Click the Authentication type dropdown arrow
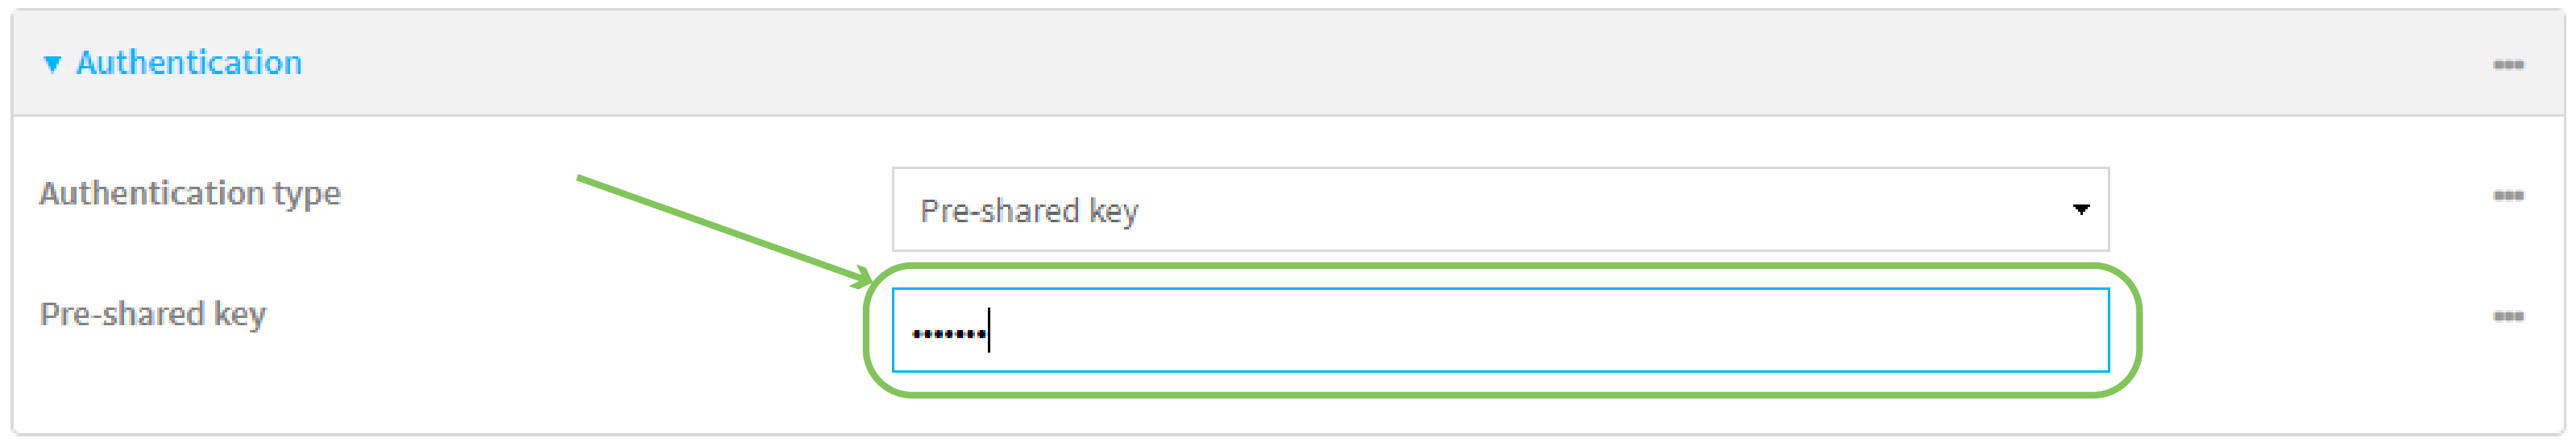The image size is (2576, 446). 2080,210
